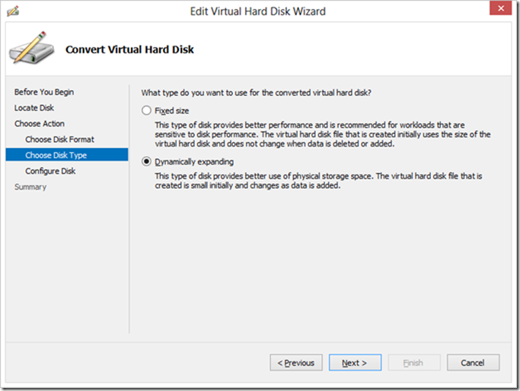Open the Configure Disk step

[x=50, y=171]
